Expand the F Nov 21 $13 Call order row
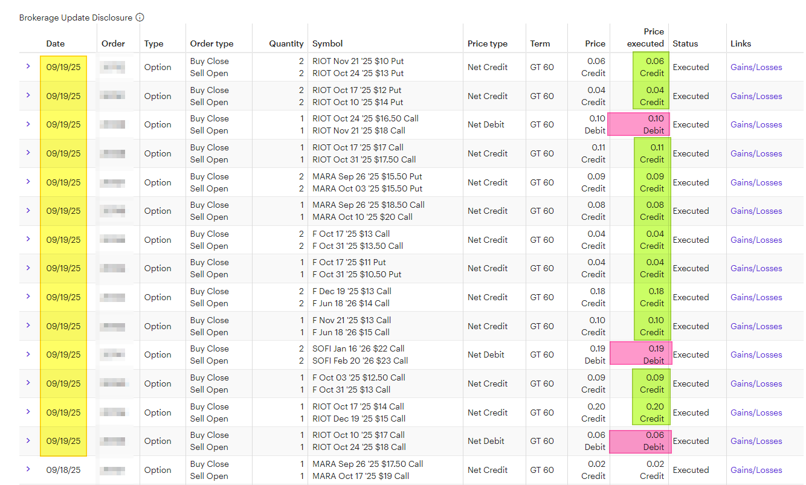The image size is (806, 485). point(28,326)
